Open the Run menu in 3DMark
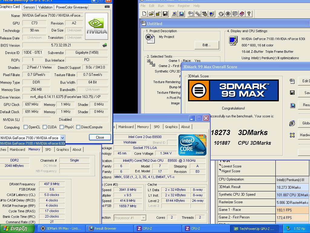The width and height of the screenshot is (310, 233). point(161,6)
